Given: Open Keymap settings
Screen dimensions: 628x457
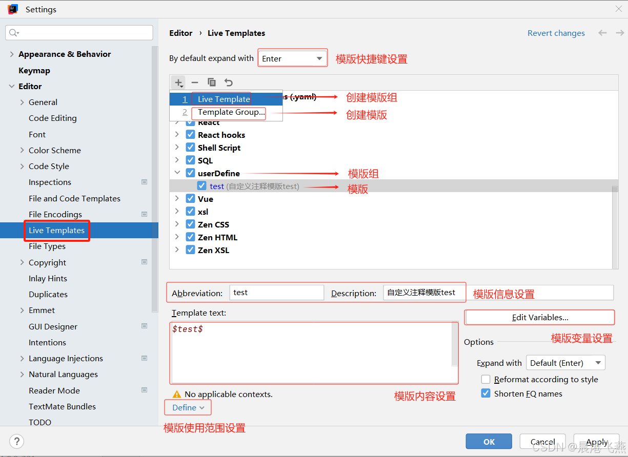Looking at the screenshot, I should tap(34, 70).
